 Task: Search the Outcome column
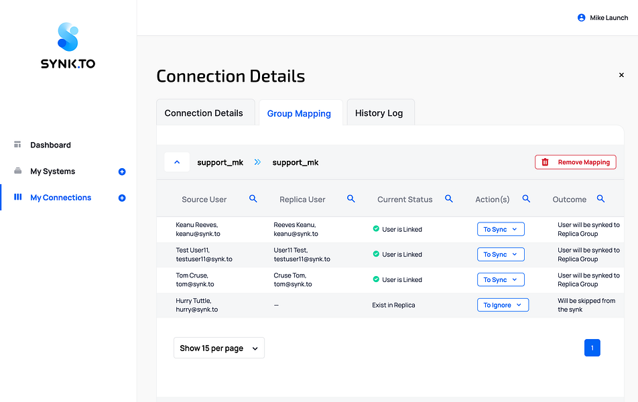point(601,199)
